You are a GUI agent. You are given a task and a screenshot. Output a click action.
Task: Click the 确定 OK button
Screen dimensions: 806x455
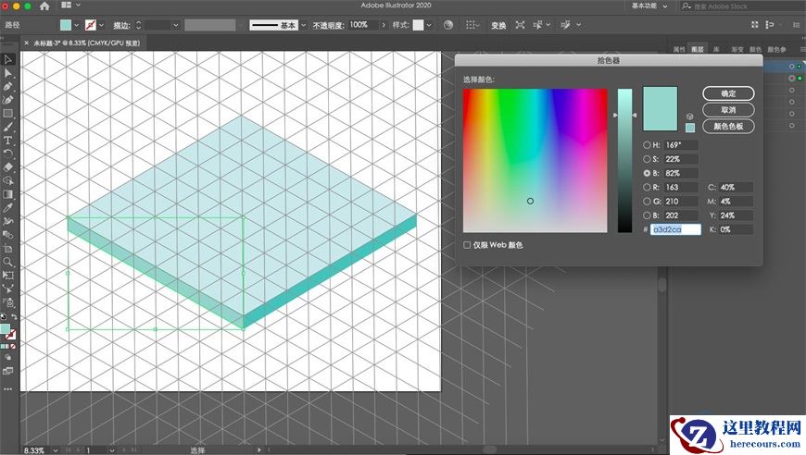click(x=728, y=93)
